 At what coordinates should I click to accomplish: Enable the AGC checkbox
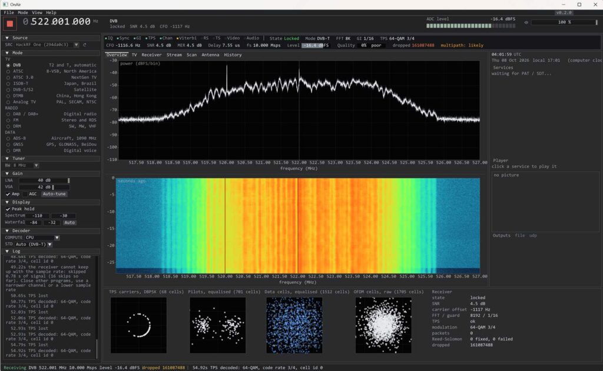pyautogui.click(x=26, y=194)
